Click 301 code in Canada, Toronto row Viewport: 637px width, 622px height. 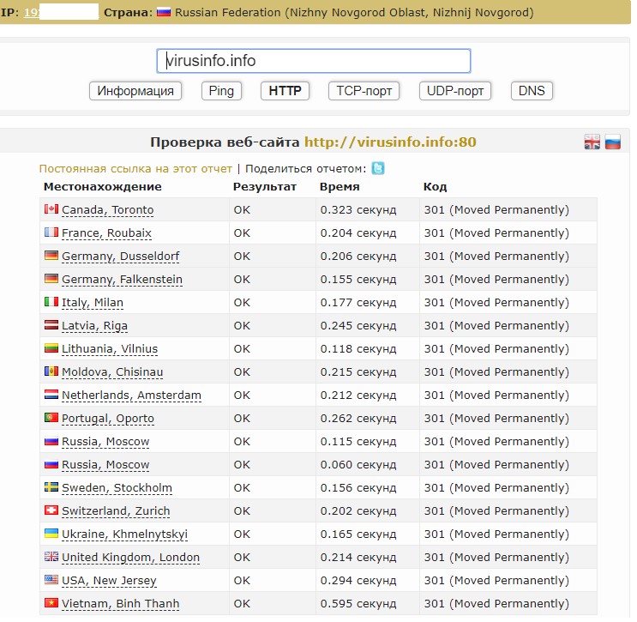point(496,210)
